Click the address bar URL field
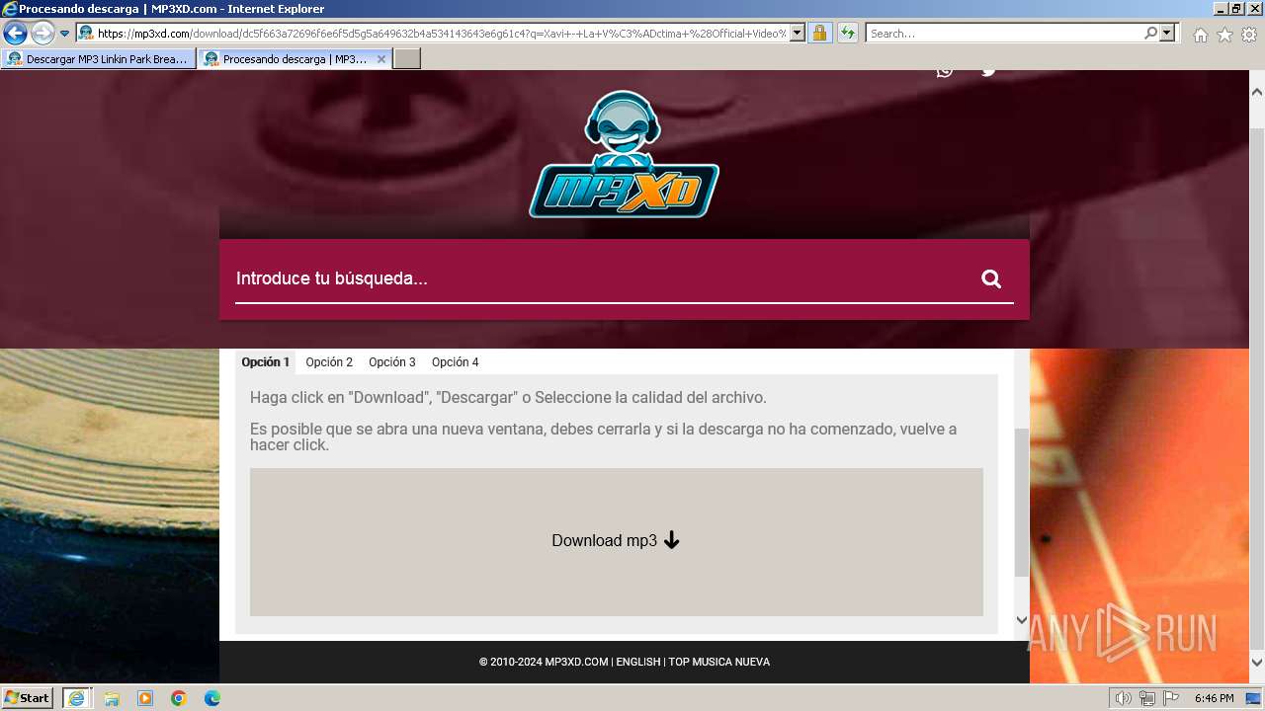This screenshot has width=1265, height=711. (441, 34)
